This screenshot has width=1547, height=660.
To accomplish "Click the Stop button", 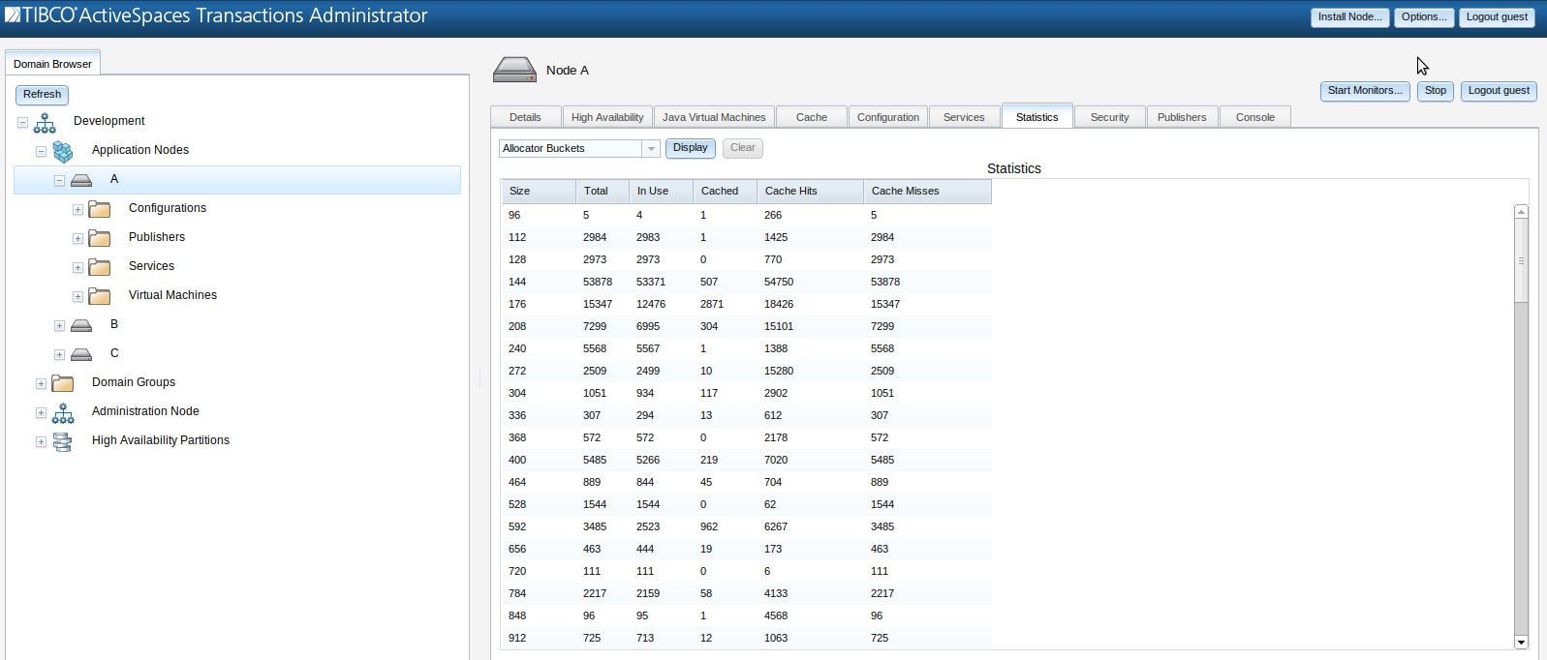I will click(x=1436, y=91).
